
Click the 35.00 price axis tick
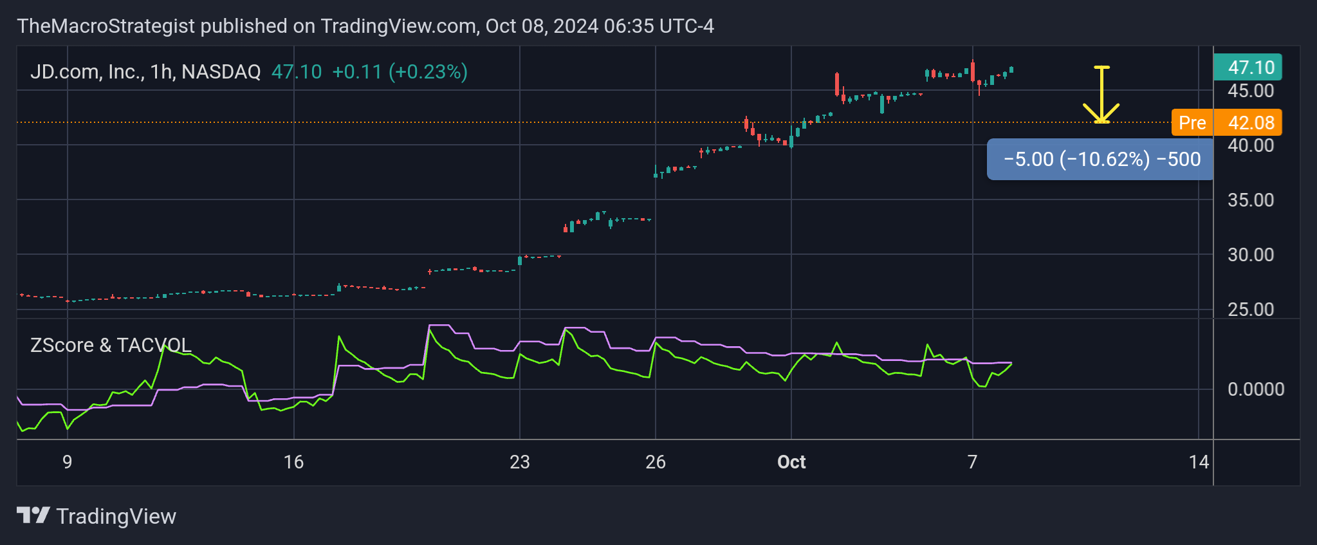[x=1250, y=200]
